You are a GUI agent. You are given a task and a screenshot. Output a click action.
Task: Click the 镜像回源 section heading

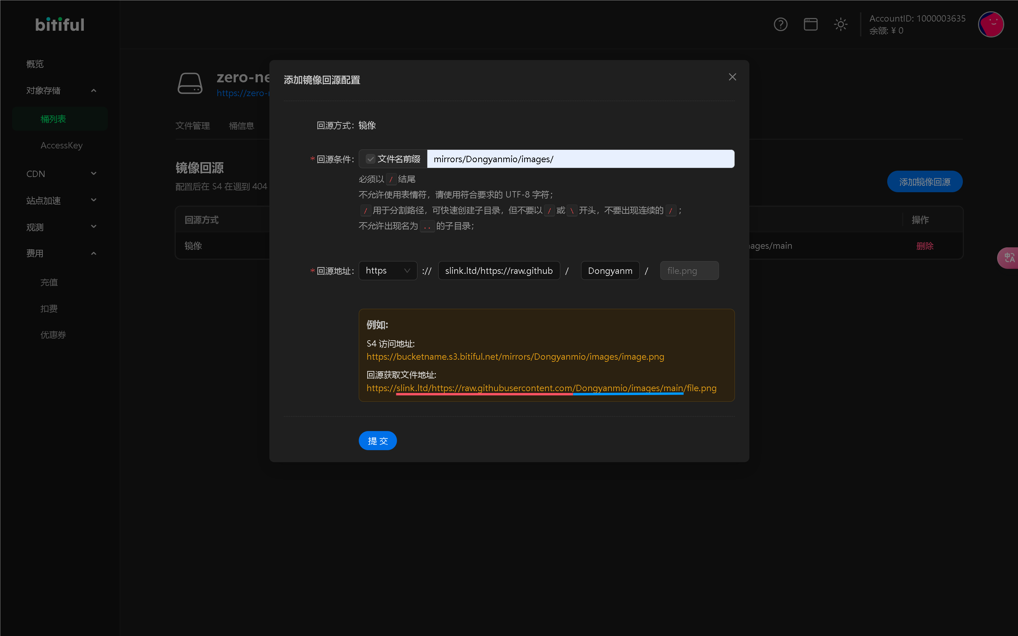pyautogui.click(x=199, y=168)
